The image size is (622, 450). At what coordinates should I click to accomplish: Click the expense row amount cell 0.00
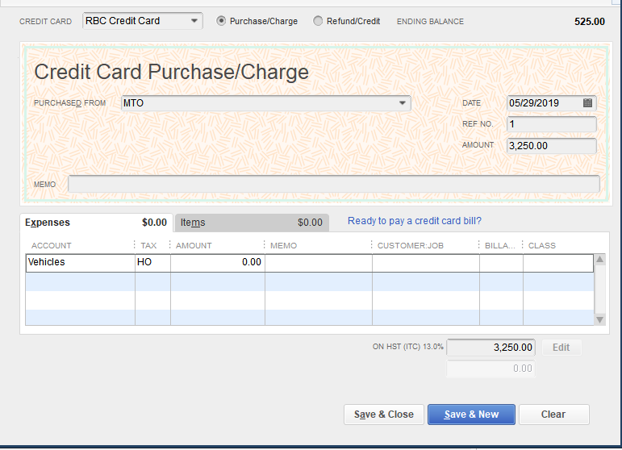(x=217, y=262)
